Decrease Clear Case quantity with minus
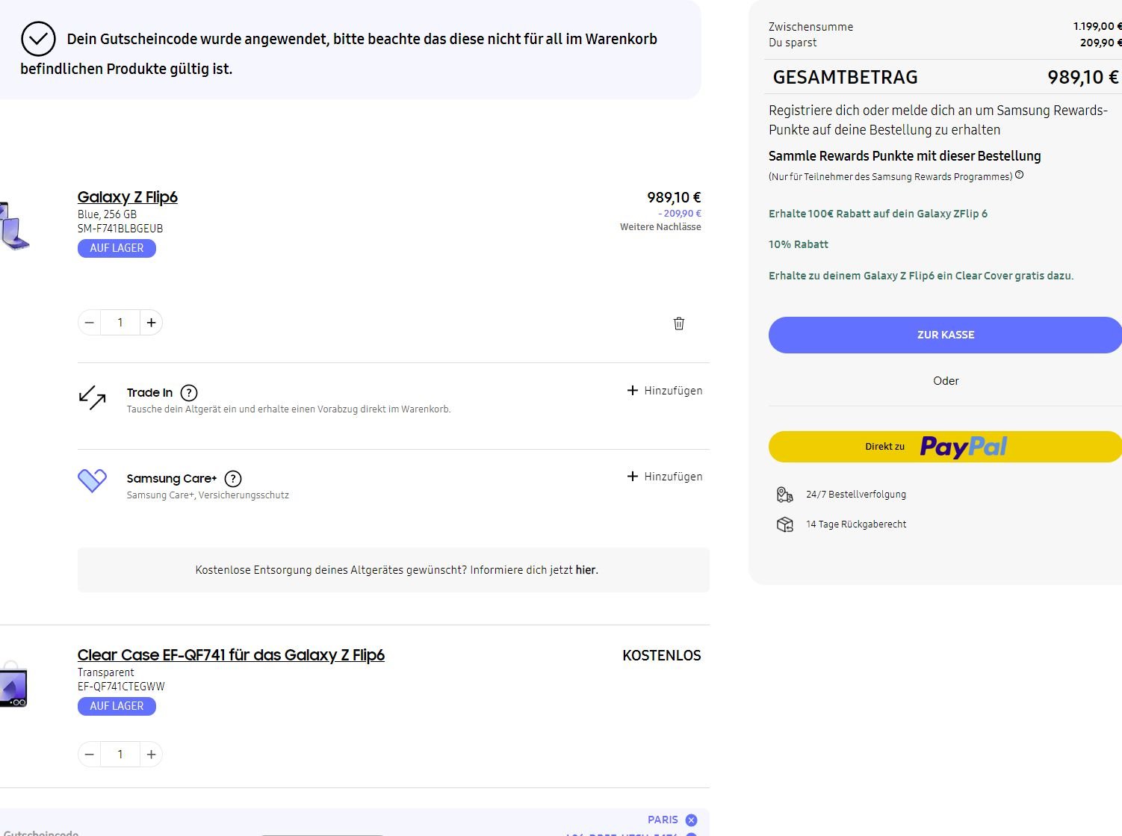 [x=90, y=755]
